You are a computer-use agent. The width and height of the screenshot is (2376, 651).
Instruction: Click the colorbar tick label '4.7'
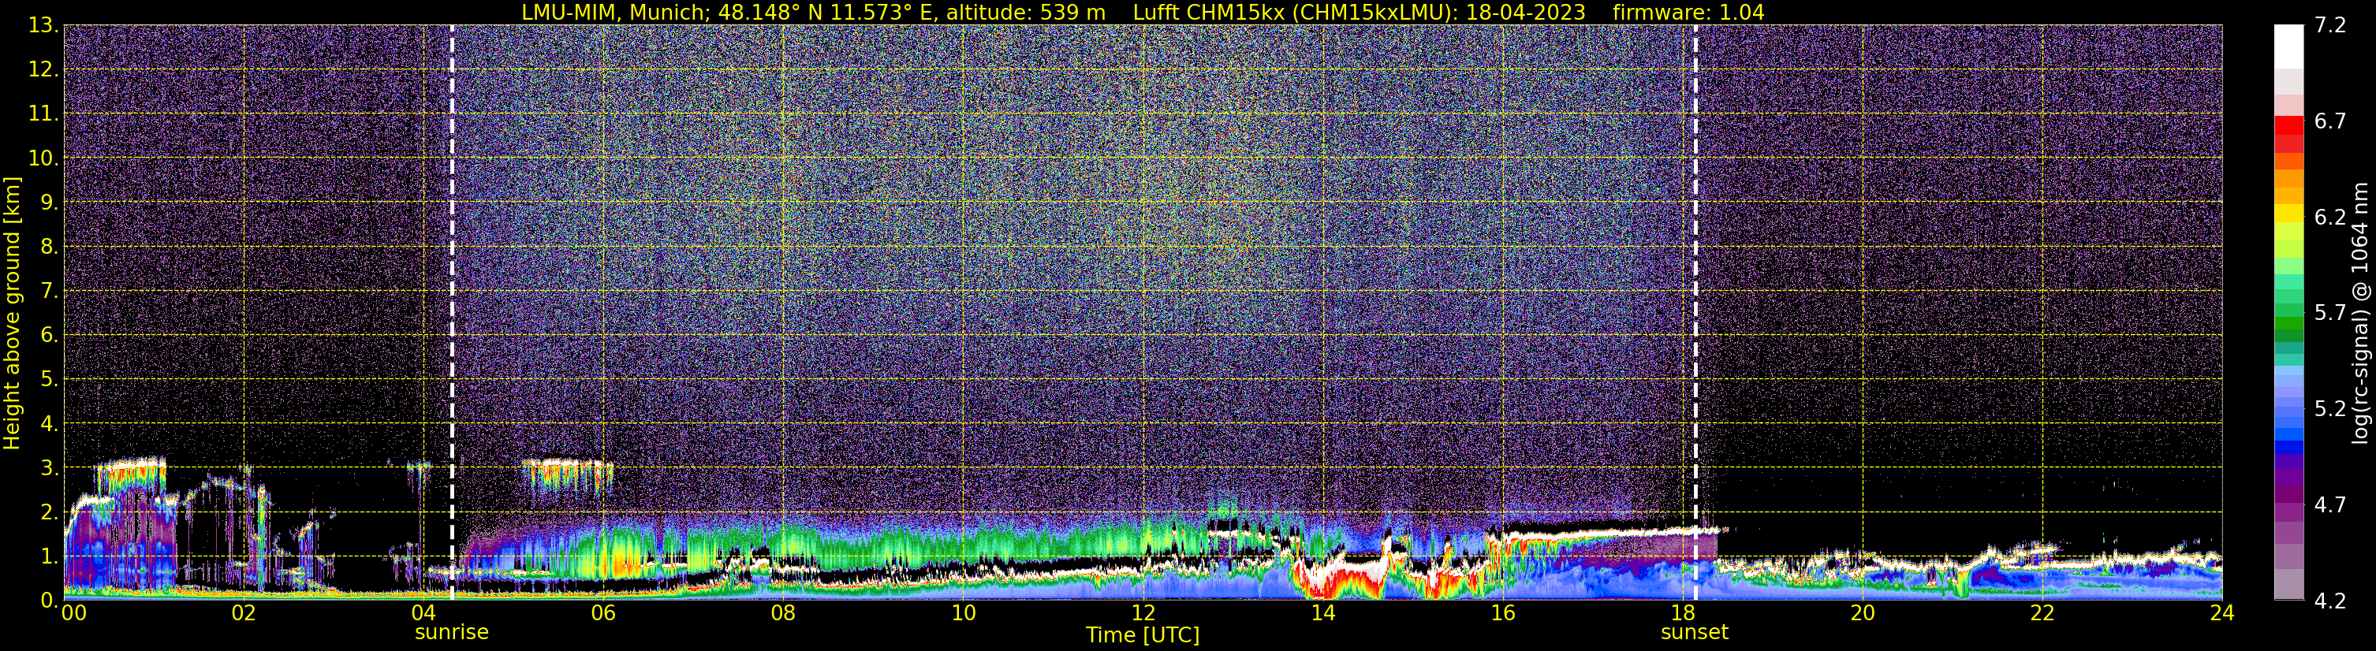[x=2330, y=504]
